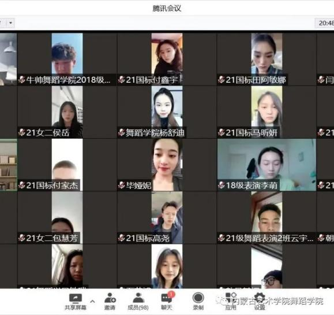This screenshot has height=315, width=334.
Task: Click muted mic icon of 21国标马昕妍
Action: click(222, 132)
